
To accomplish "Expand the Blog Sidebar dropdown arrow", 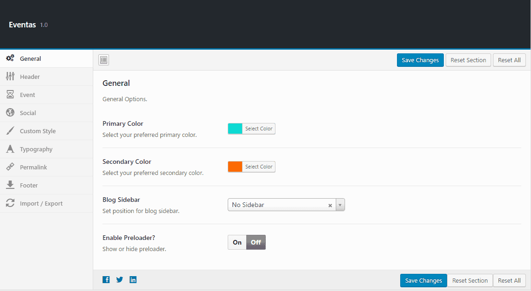I will coord(340,205).
